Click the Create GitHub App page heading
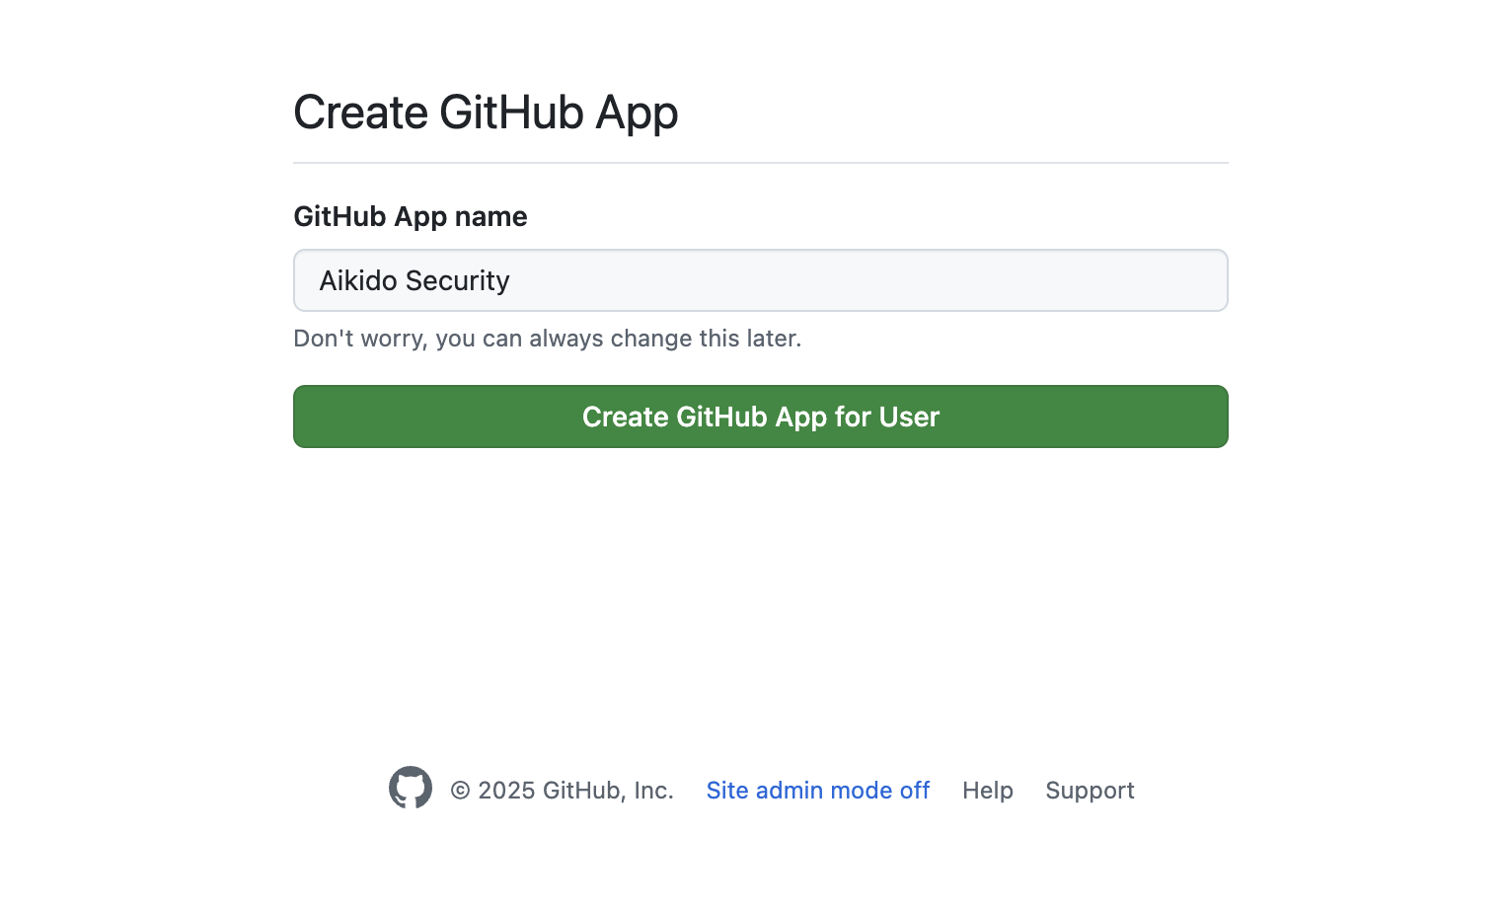Viewport: 1506px width, 912px height. click(486, 113)
